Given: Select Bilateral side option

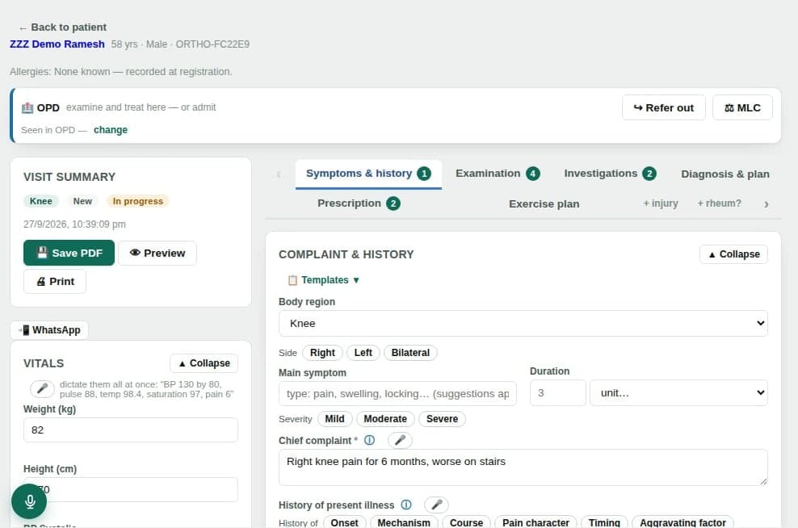Looking at the screenshot, I should [x=410, y=353].
